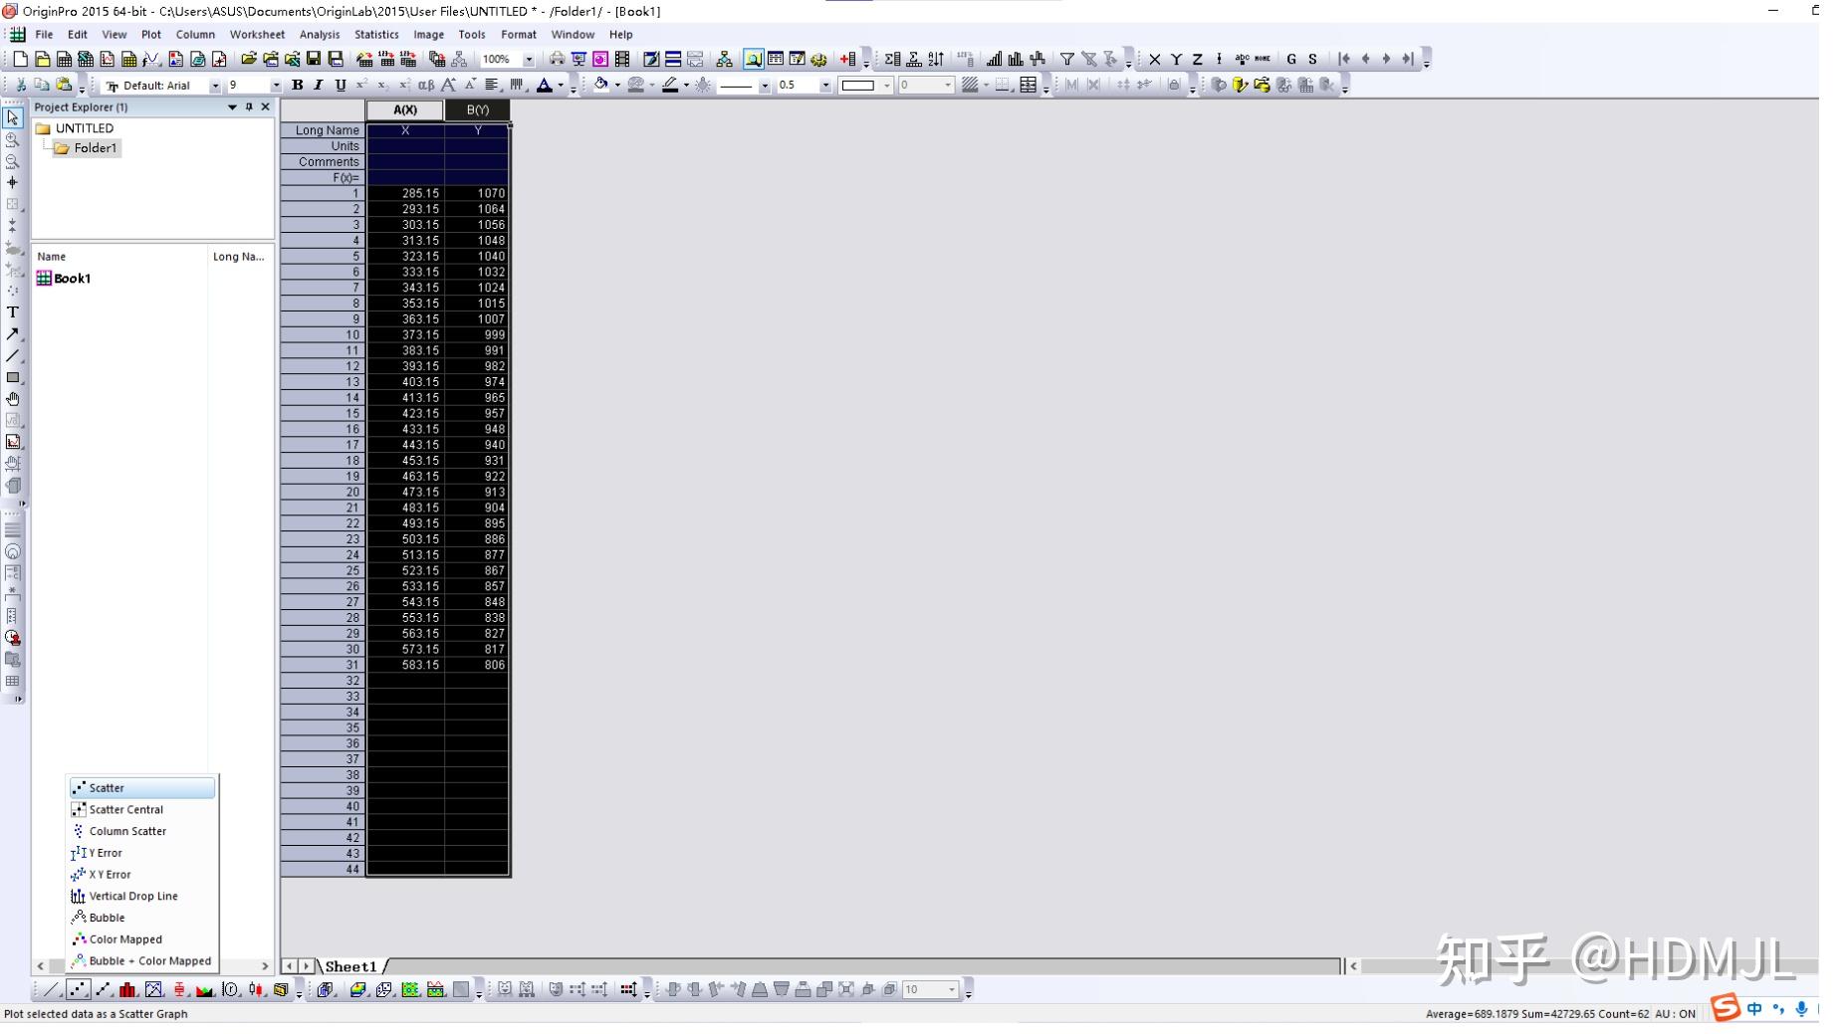Toggle the highlighted Results Log toolbar button
The height and width of the screenshot is (1034, 1843).
[x=754, y=60]
